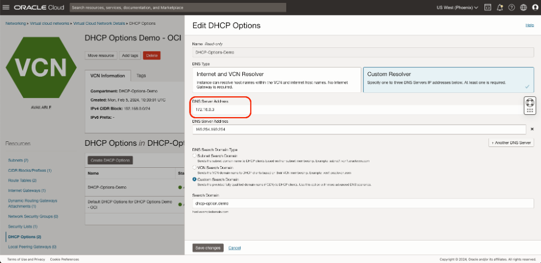
Task: Select Subnet Search Domain radio option
Action: click(x=194, y=155)
